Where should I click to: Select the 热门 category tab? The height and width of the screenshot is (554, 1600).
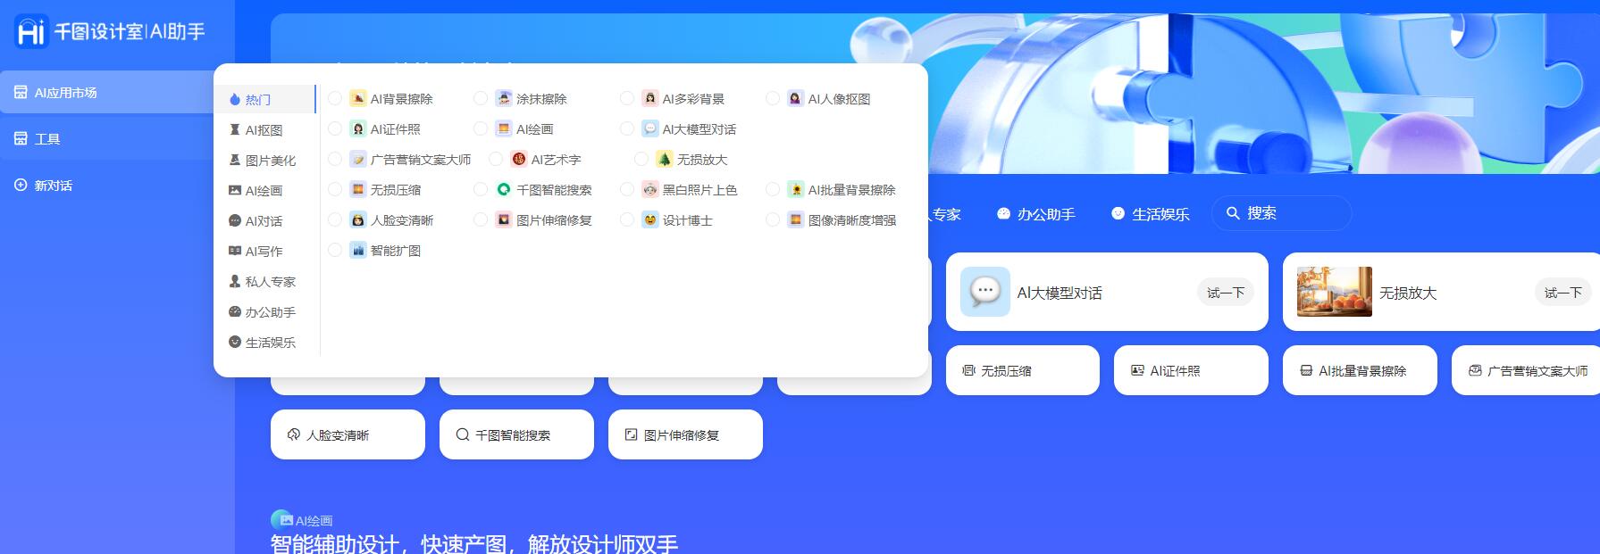click(x=257, y=100)
